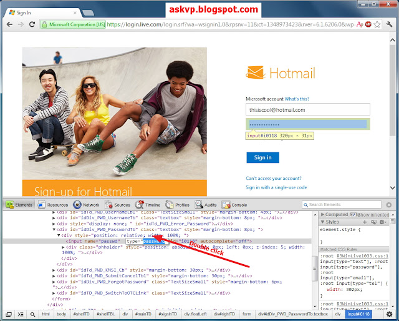Open the Timeline panel
This screenshot has width=399, height=321.
(148, 205)
